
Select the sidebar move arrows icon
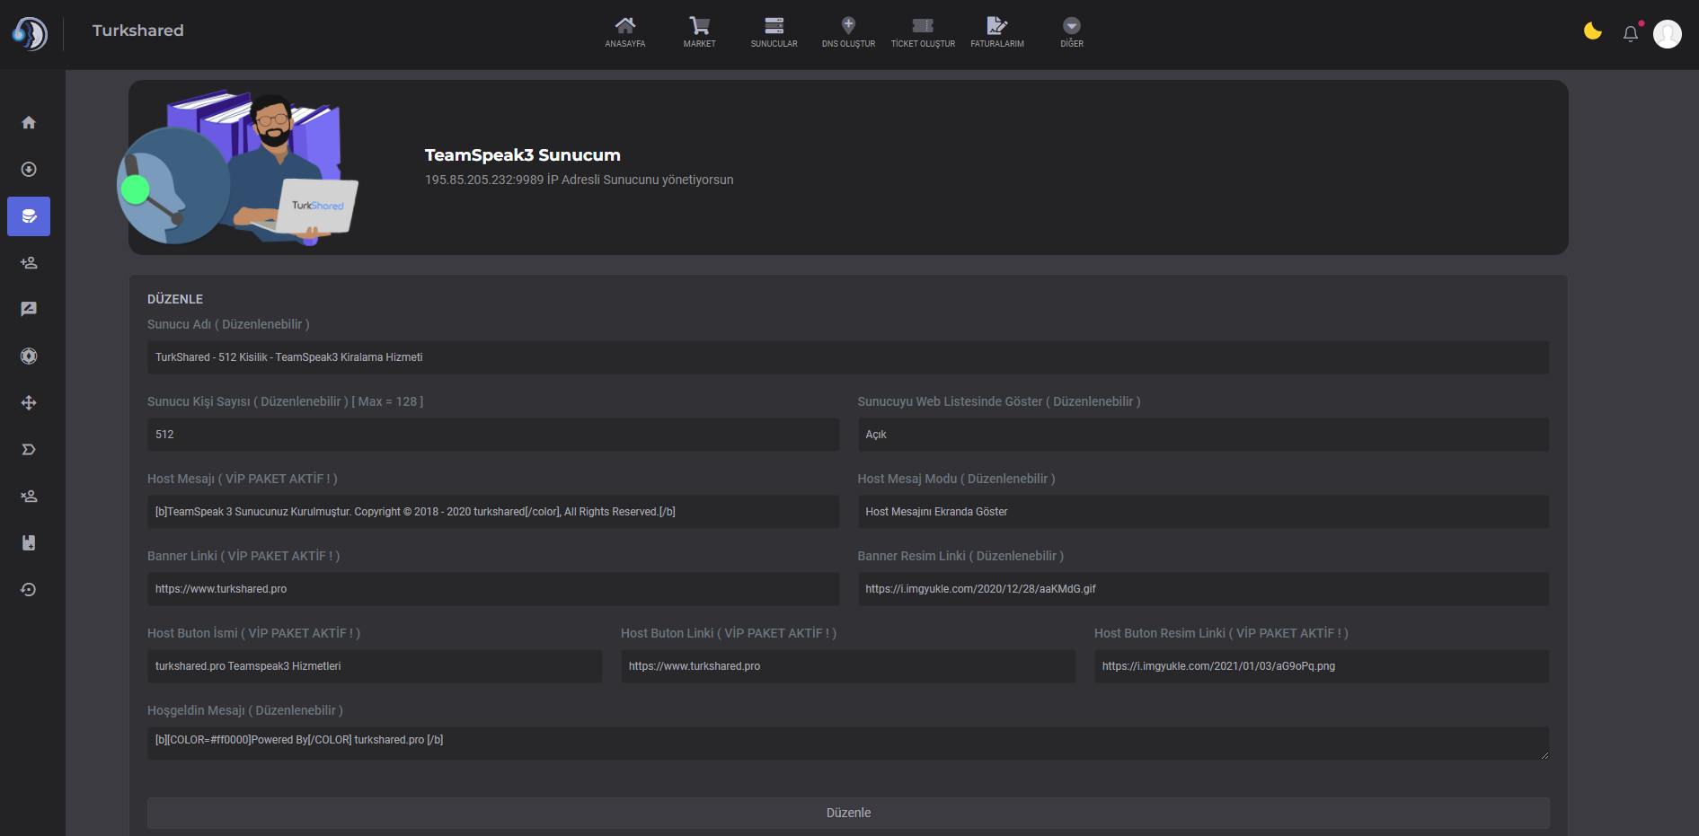coord(29,402)
